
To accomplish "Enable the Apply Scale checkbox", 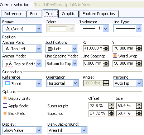I will [5, 106].
